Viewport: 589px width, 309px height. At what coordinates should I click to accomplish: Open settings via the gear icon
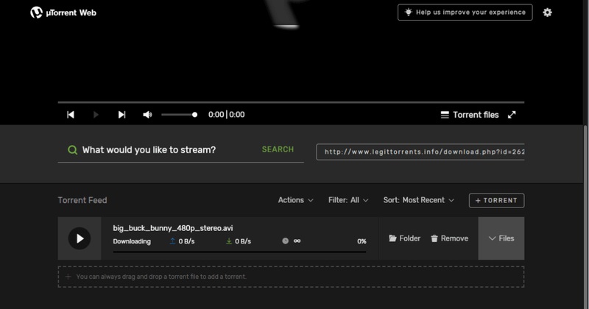click(547, 13)
